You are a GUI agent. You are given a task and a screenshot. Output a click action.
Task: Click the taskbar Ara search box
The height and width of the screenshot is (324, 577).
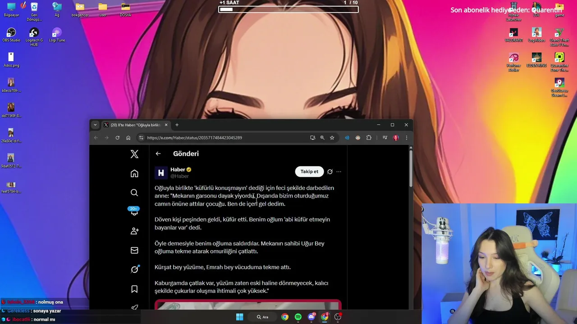coord(262,317)
